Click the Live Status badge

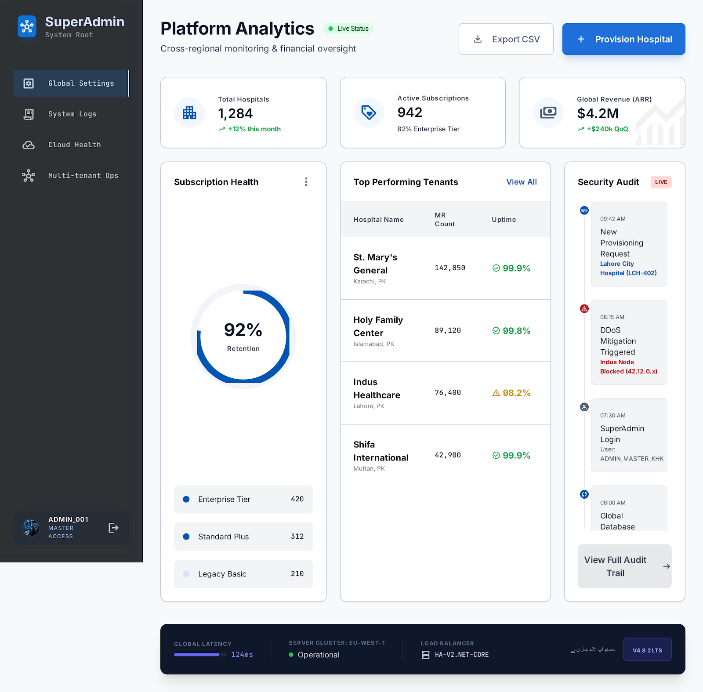pos(348,29)
